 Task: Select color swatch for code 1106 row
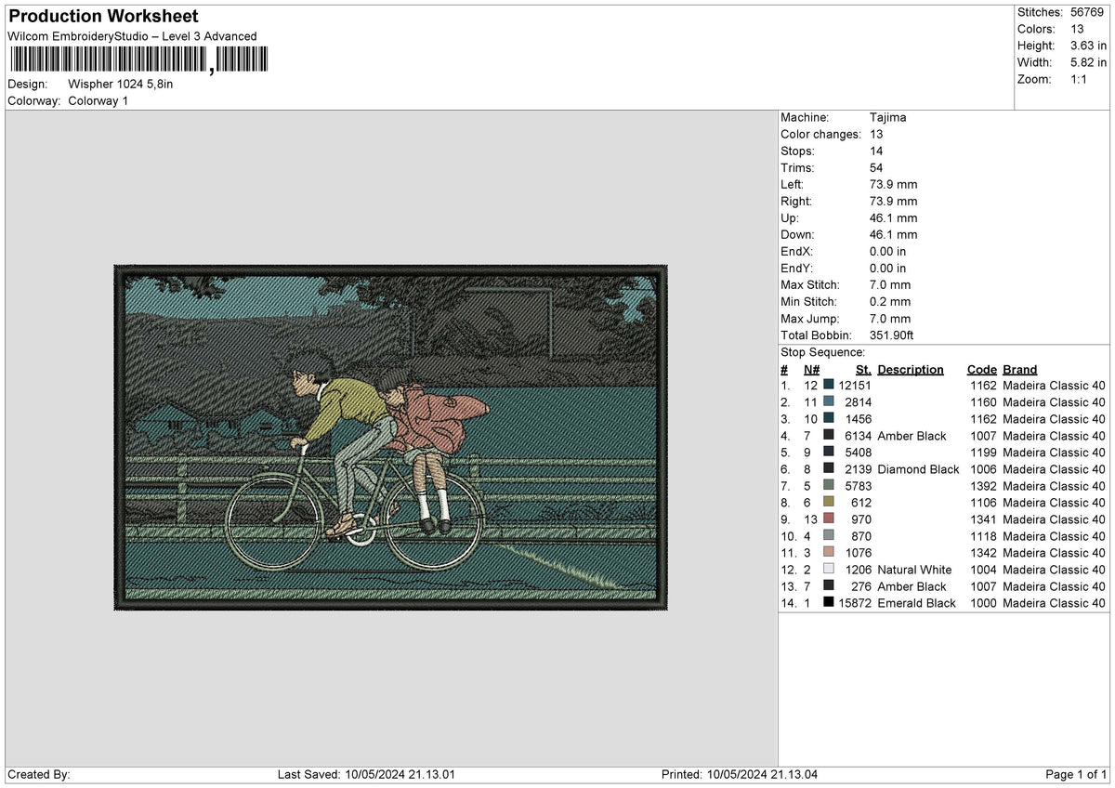click(x=828, y=502)
